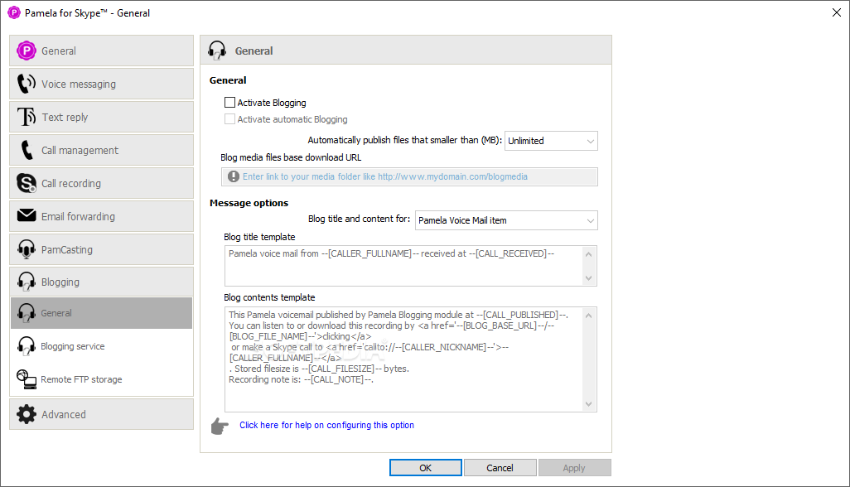Click the envelope icon for Email forwarding
Image resolution: width=850 pixels, height=487 pixels.
coord(26,215)
